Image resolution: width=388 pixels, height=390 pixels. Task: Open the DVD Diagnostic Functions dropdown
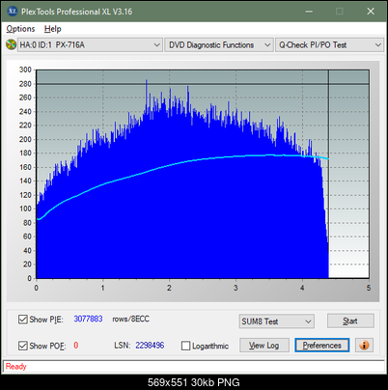coord(219,45)
